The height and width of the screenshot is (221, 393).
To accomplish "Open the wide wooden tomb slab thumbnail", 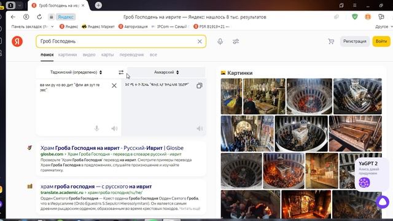I will point(355,134).
